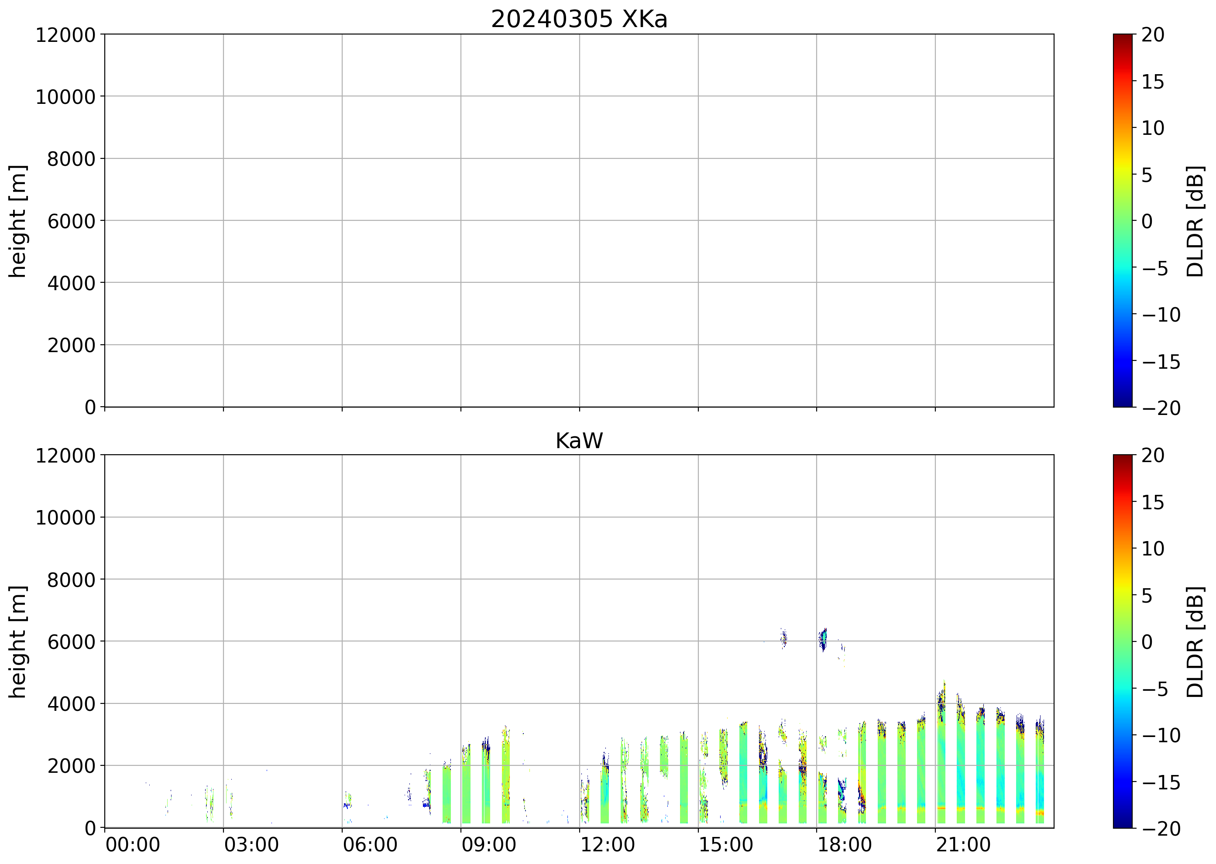Click the bottom plot height [m] axis label

[x=17, y=641]
